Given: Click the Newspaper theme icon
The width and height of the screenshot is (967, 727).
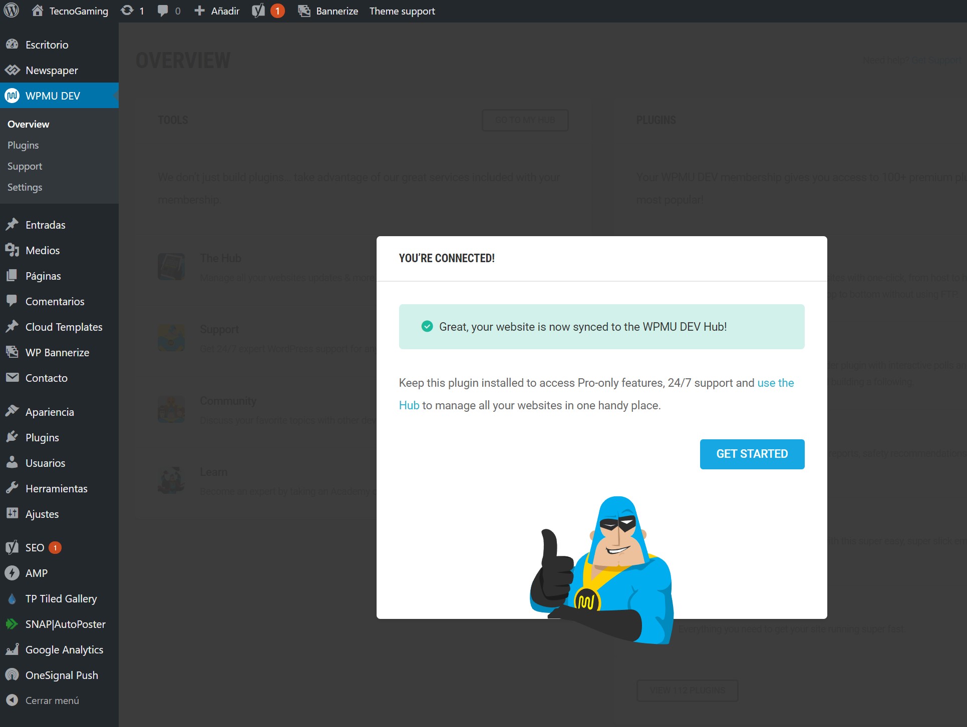Looking at the screenshot, I should click(x=12, y=70).
